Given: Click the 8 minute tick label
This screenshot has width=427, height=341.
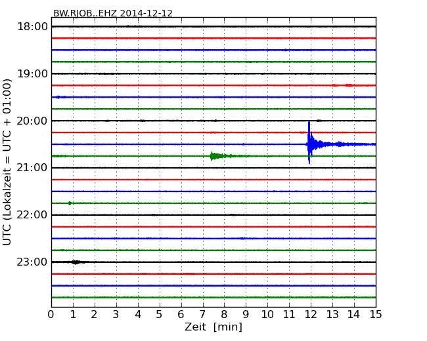Looking at the screenshot, I should (x=224, y=314).
